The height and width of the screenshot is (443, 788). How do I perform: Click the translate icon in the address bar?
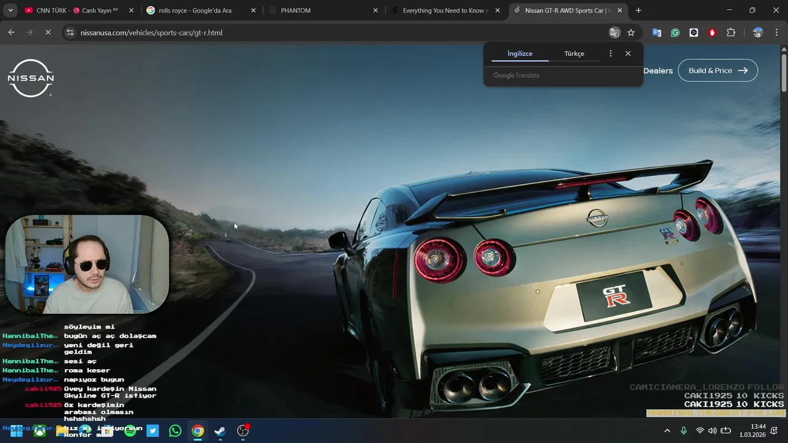614,33
